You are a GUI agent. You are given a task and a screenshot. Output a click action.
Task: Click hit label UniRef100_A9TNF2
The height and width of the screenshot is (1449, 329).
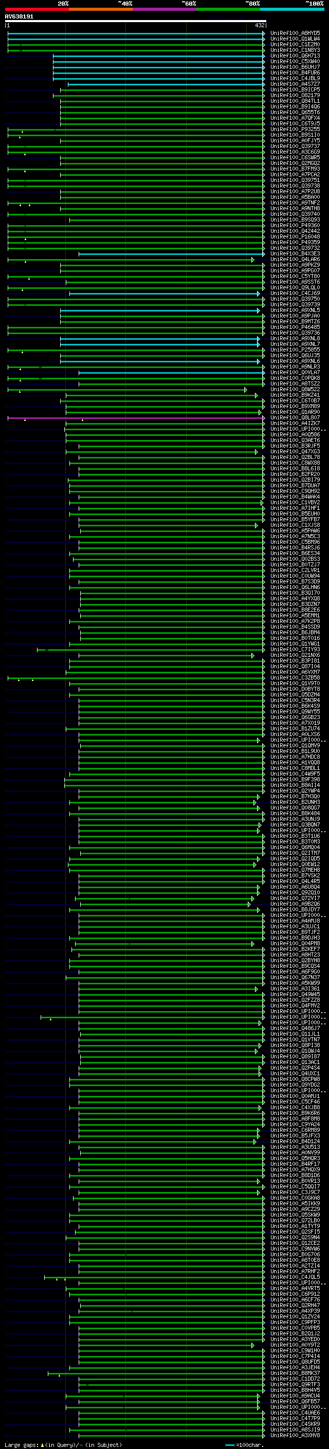click(295, 203)
